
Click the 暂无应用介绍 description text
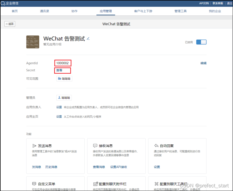coord(52,44)
